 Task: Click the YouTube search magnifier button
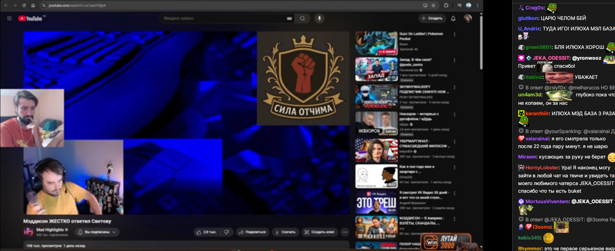coord(302,18)
